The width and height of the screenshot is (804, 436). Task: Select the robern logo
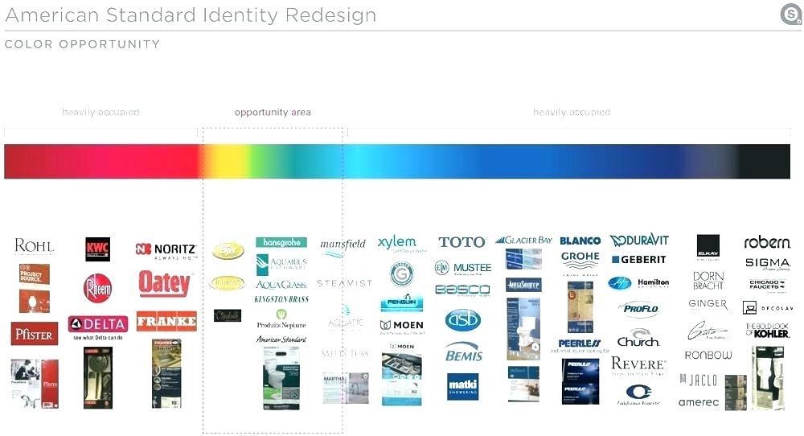tap(767, 242)
